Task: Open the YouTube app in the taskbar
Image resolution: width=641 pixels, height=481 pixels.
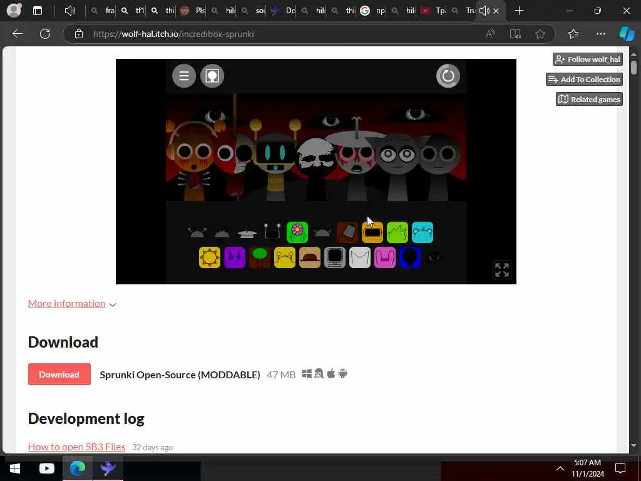Action: click(x=46, y=468)
